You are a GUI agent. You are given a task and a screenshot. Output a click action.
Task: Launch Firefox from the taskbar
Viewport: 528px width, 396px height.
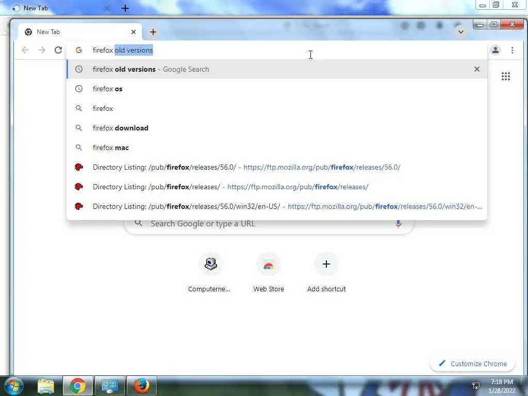coord(141,386)
